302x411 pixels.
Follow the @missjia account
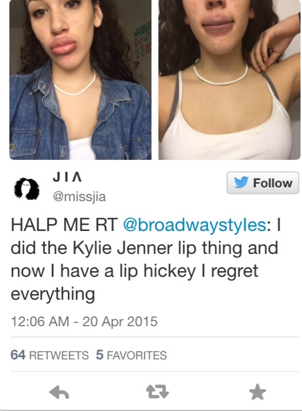coord(262,183)
